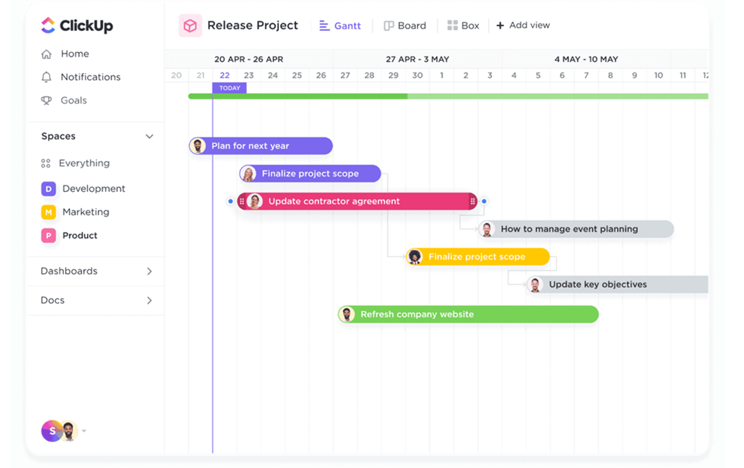Open Notifications via the bell icon
This screenshot has height=468, width=744.
[x=46, y=77]
